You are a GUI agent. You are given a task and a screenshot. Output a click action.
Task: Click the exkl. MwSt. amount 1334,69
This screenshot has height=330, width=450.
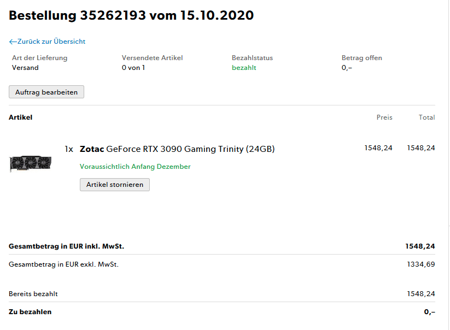point(421,264)
